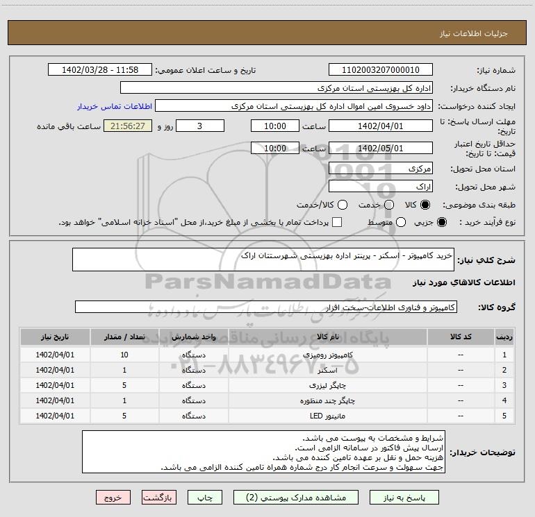The width and height of the screenshot is (535, 517).
Task: Click the پاسخ به نیاز button
Action: pos(404,498)
